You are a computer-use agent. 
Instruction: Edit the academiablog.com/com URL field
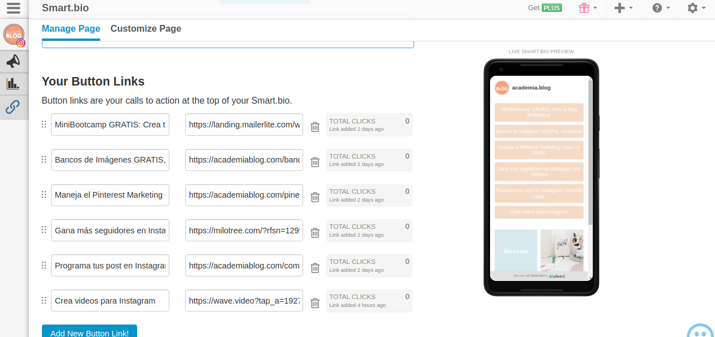pos(244,265)
